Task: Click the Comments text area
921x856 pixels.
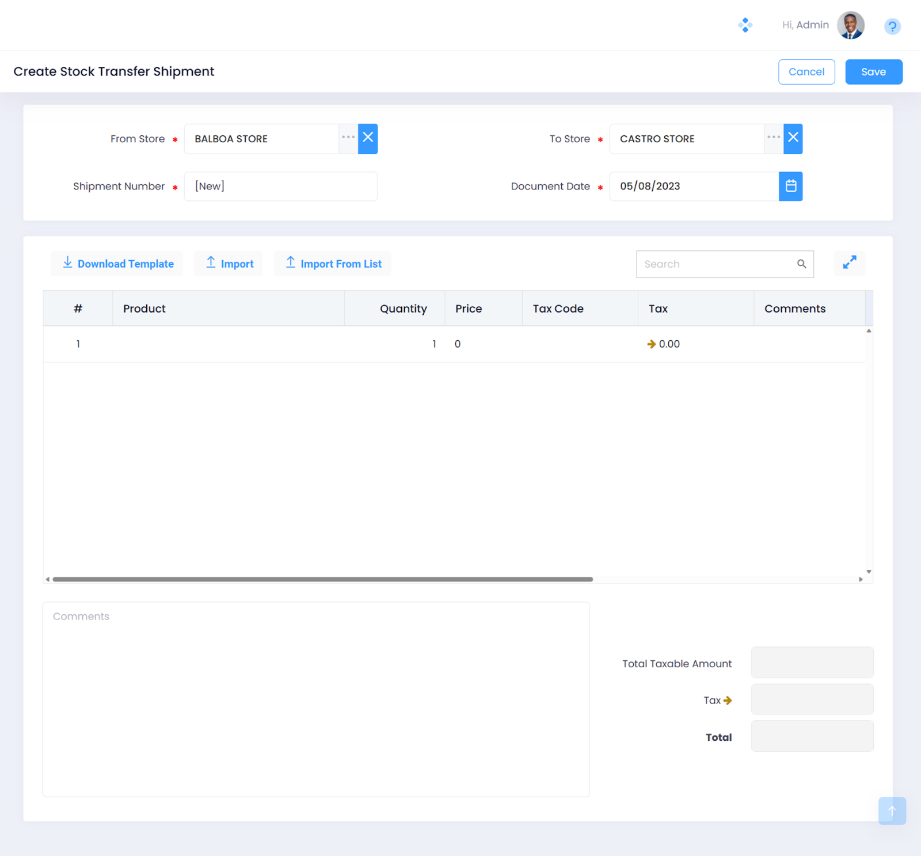Action: tap(315, 699)
